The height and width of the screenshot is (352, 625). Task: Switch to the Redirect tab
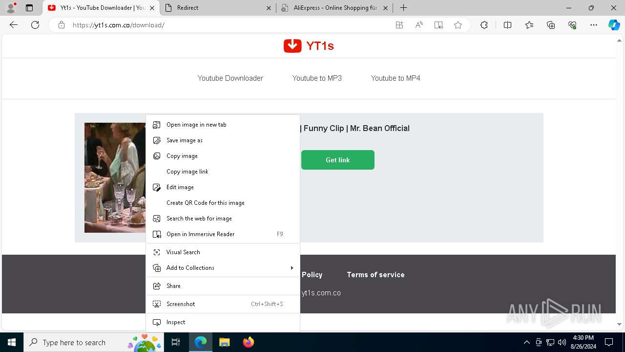[x=218, y=8]
